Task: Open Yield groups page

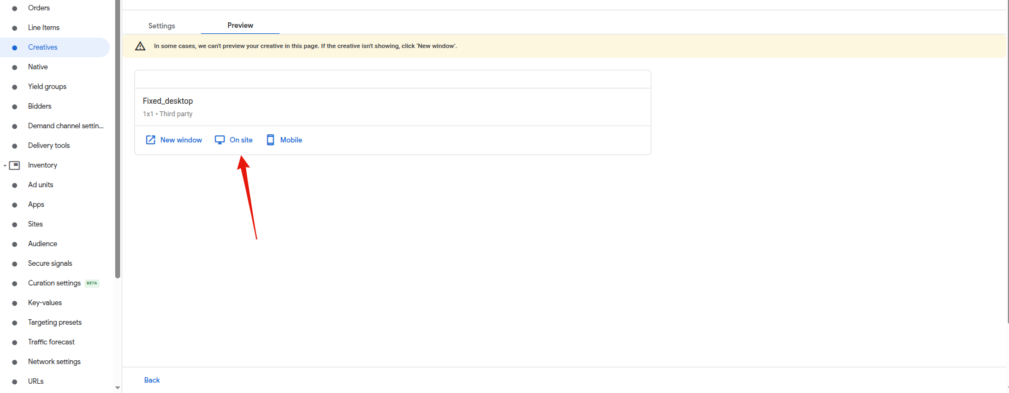Action: [x=47, y=87]
